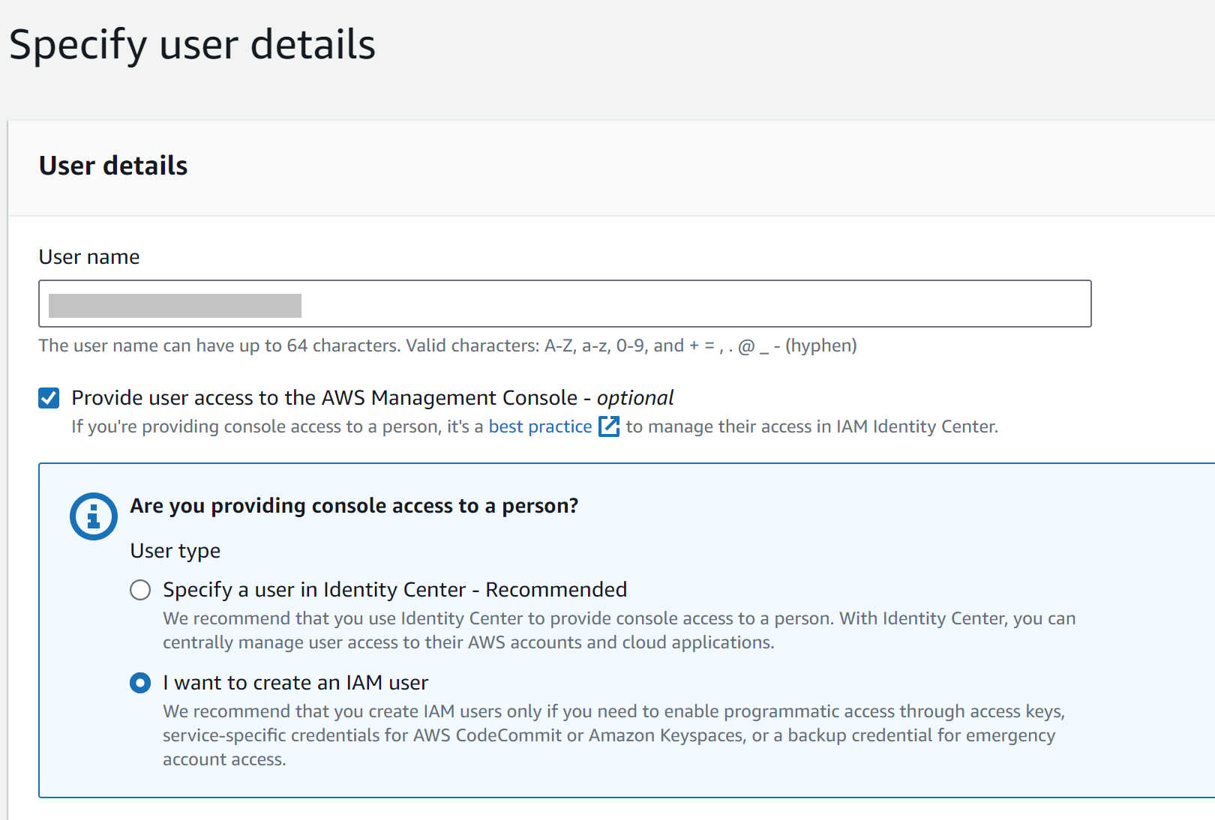This screenshot has height=820, width=1215.
Task: Click the external link icon beside best practice
Action: click(x=609, y=426)
